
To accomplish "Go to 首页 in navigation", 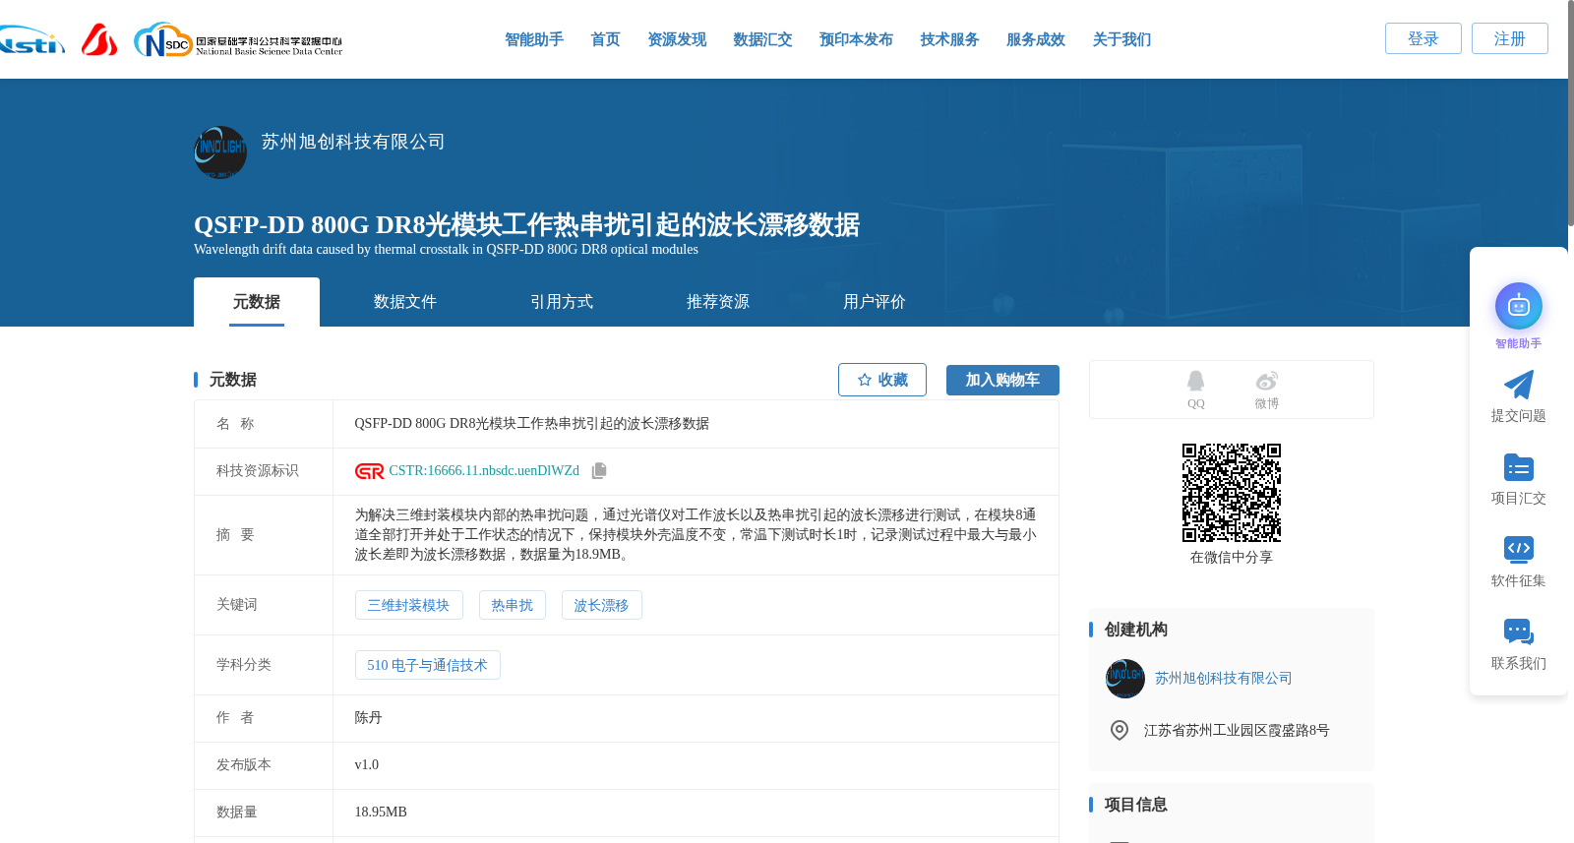I will (605, 39).
